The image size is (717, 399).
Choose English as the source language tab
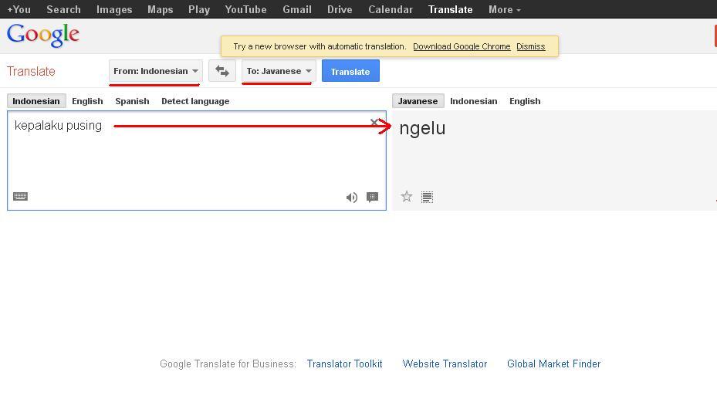click(87, 101)
